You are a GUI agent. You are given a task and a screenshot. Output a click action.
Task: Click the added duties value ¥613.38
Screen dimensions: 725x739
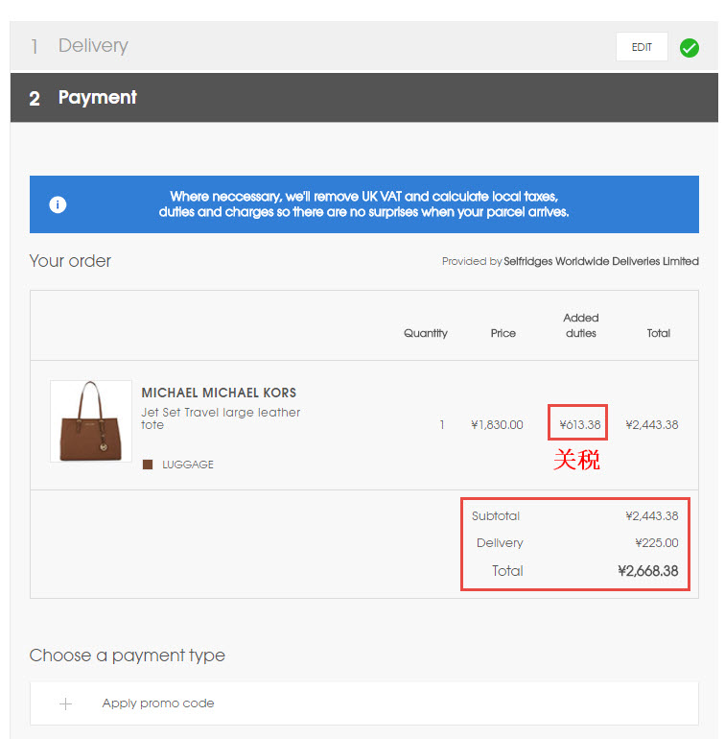click(x=579, y=424)
